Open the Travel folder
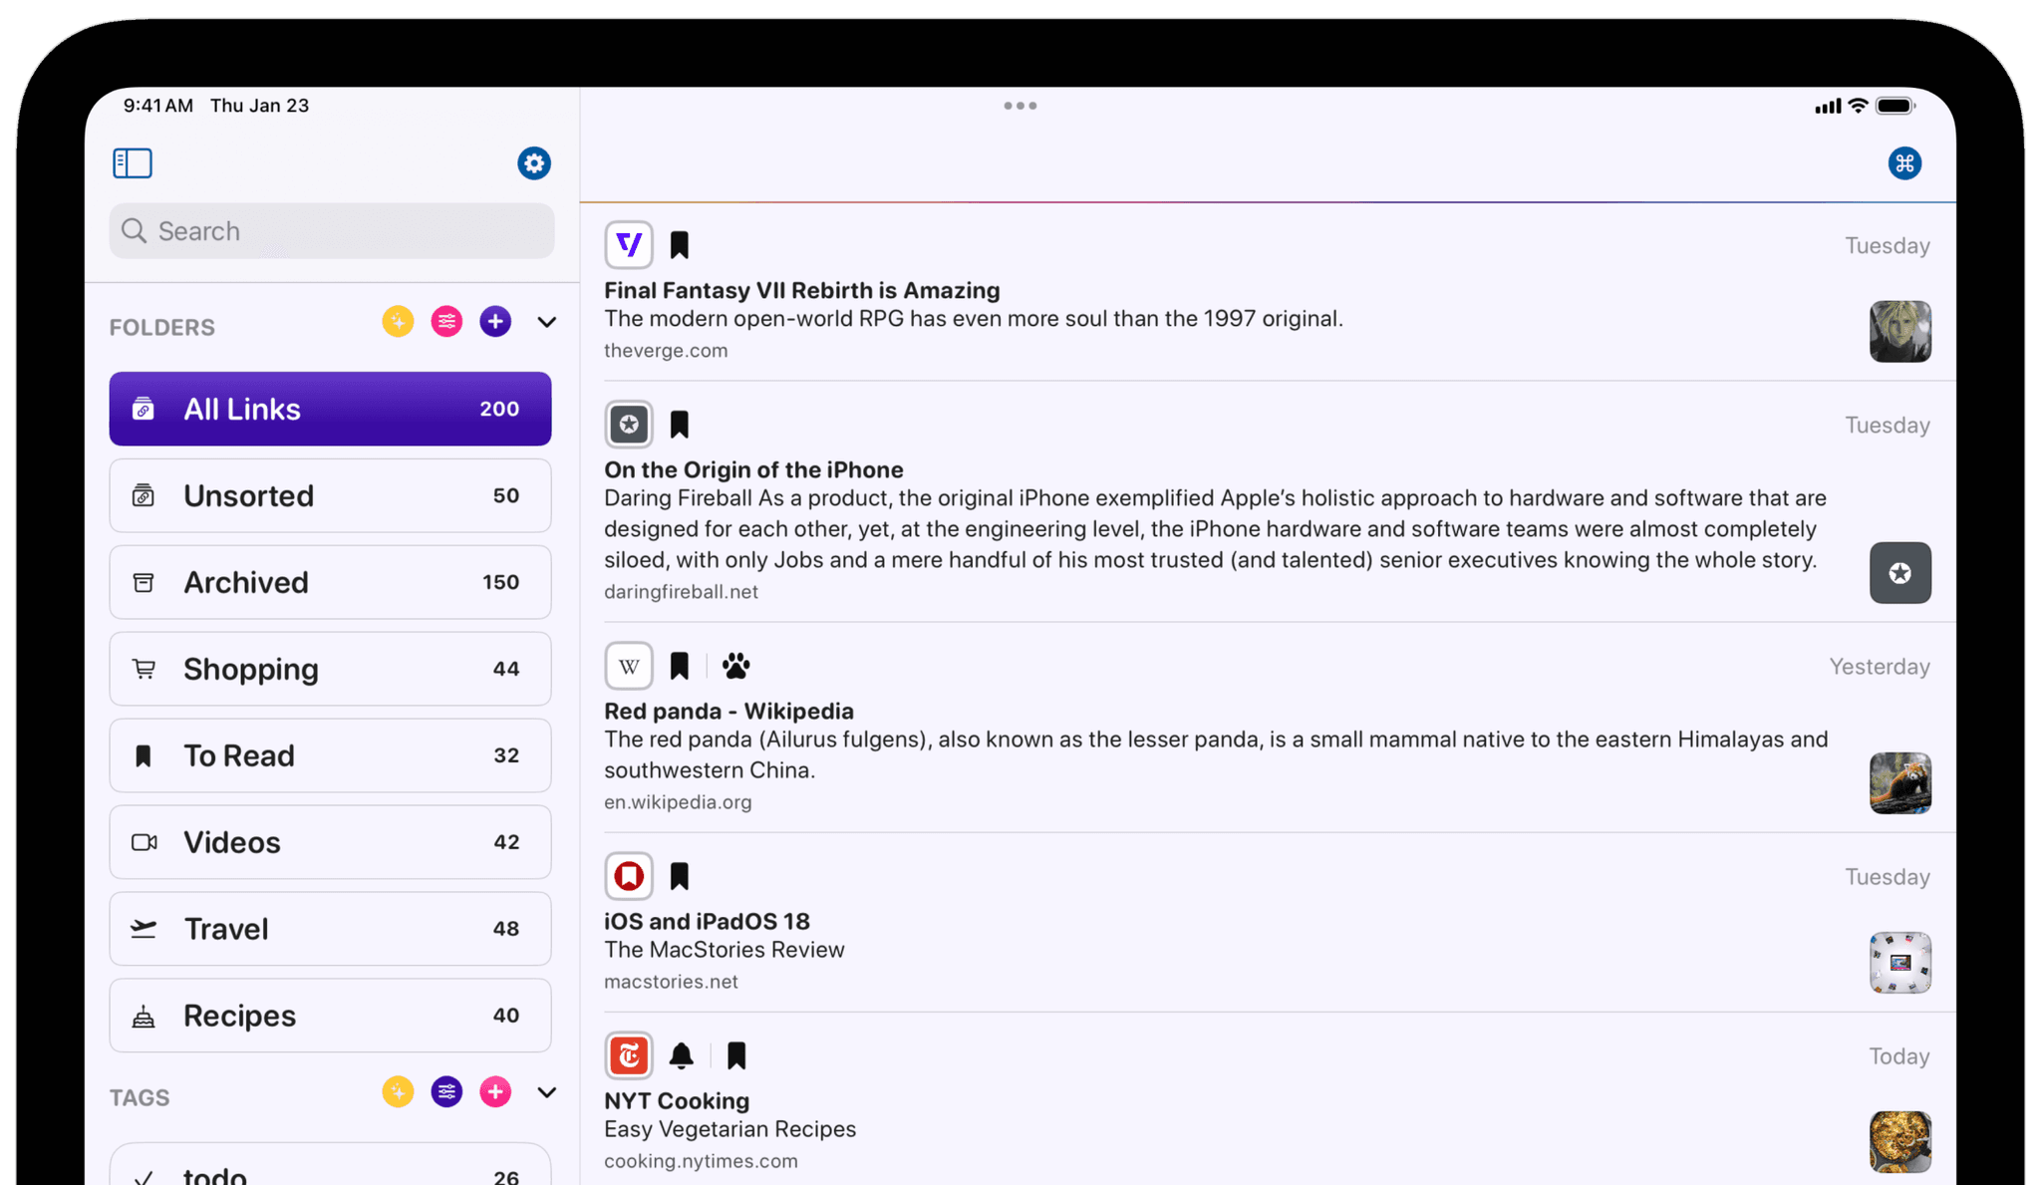The height and width of the screenshot is (1185, 2041). point(330,929)
